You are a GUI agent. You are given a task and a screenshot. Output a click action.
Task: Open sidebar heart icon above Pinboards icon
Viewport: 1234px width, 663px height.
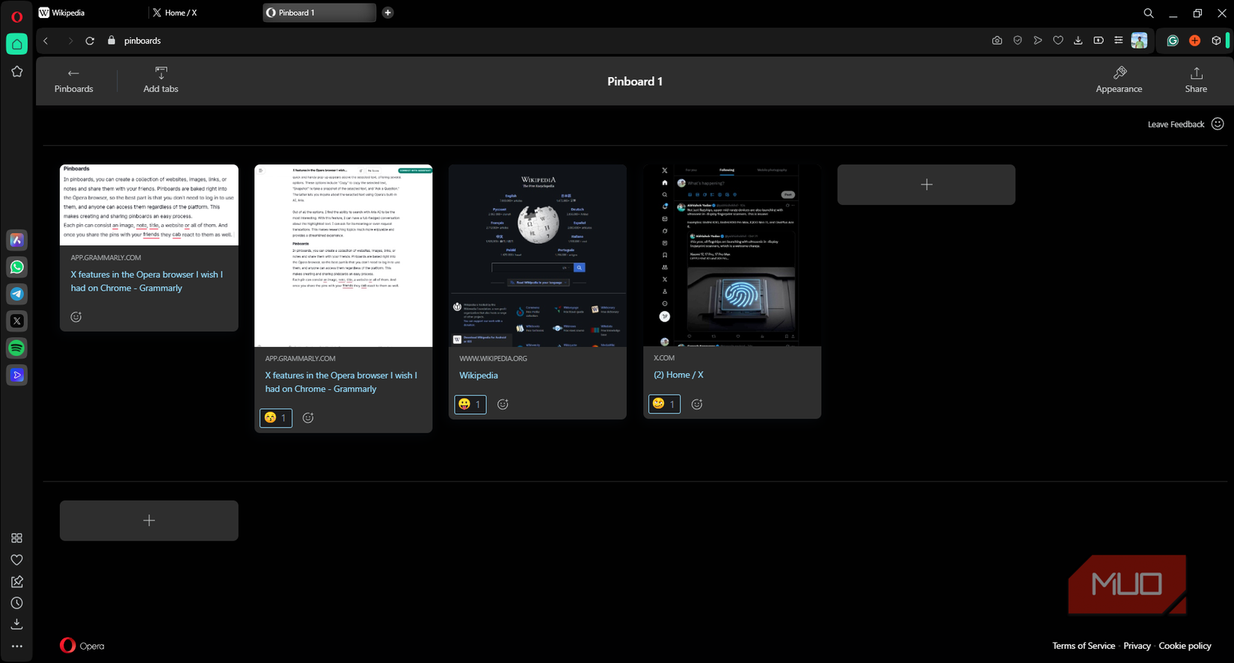point(16,560)
